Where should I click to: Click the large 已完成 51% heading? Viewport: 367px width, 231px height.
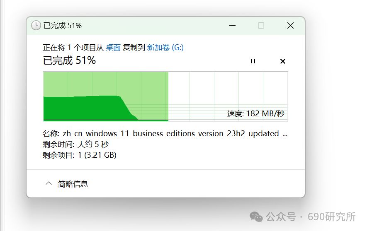tap(70, 60)
